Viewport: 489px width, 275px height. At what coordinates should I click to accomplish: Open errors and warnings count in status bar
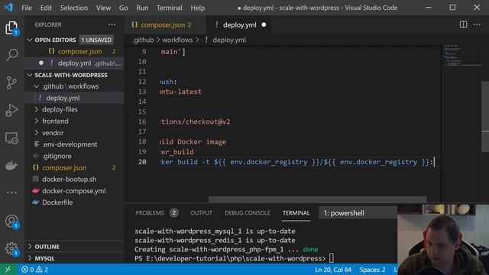(x=34, y=270)
